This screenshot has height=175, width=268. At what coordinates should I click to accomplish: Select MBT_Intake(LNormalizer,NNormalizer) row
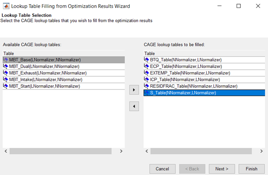click(64, 80)
